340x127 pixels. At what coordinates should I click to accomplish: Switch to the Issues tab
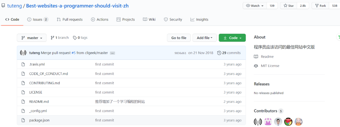[x=37, y=20]
